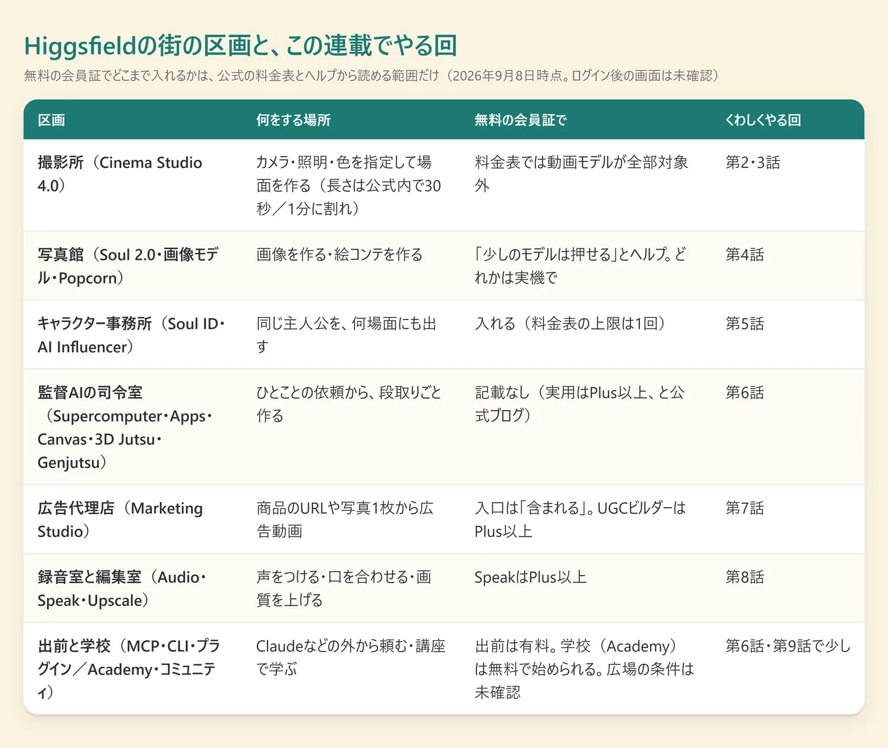Click the cell starting '記載なし（実用はPlus以上'
Image resolution: width=888 pixels, height=748 pixels.
point(586,427)
